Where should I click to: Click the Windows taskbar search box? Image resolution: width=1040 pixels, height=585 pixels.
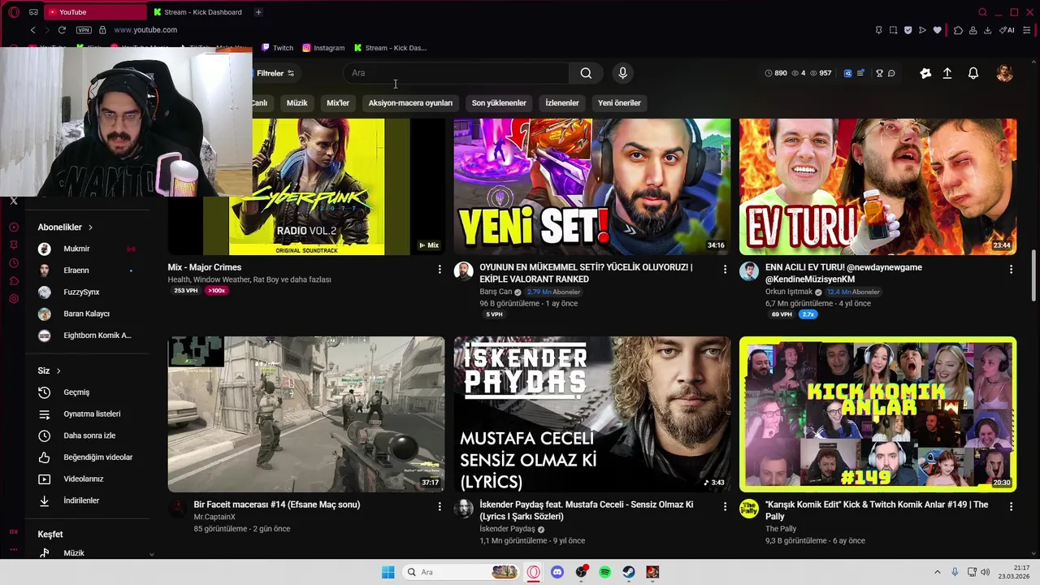pyautogui.click(x=459, y=572)
